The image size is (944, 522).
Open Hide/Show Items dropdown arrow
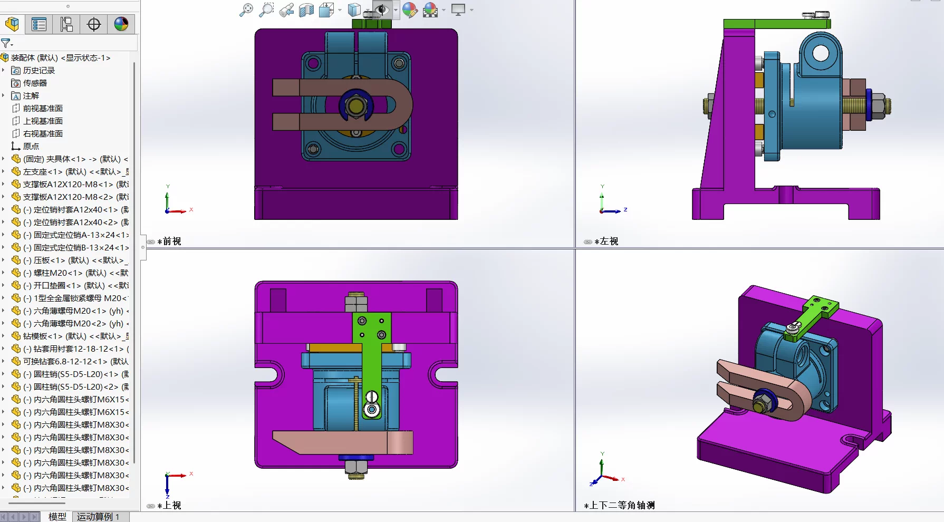396,10
